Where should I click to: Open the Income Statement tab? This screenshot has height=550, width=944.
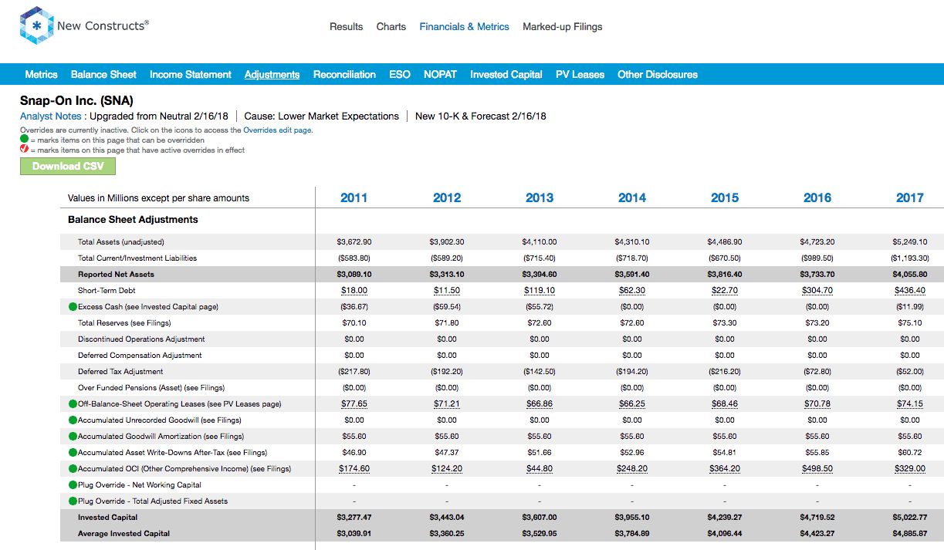coord(191,75)
